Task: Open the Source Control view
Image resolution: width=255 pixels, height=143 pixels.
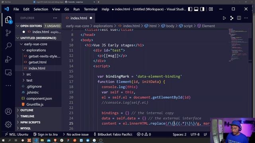Action: (x=8, y=33)
